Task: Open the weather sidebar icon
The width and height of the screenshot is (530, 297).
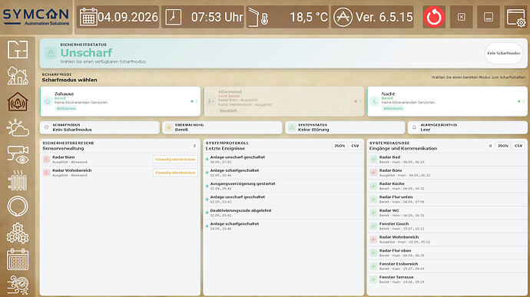Action: point(18,127)
